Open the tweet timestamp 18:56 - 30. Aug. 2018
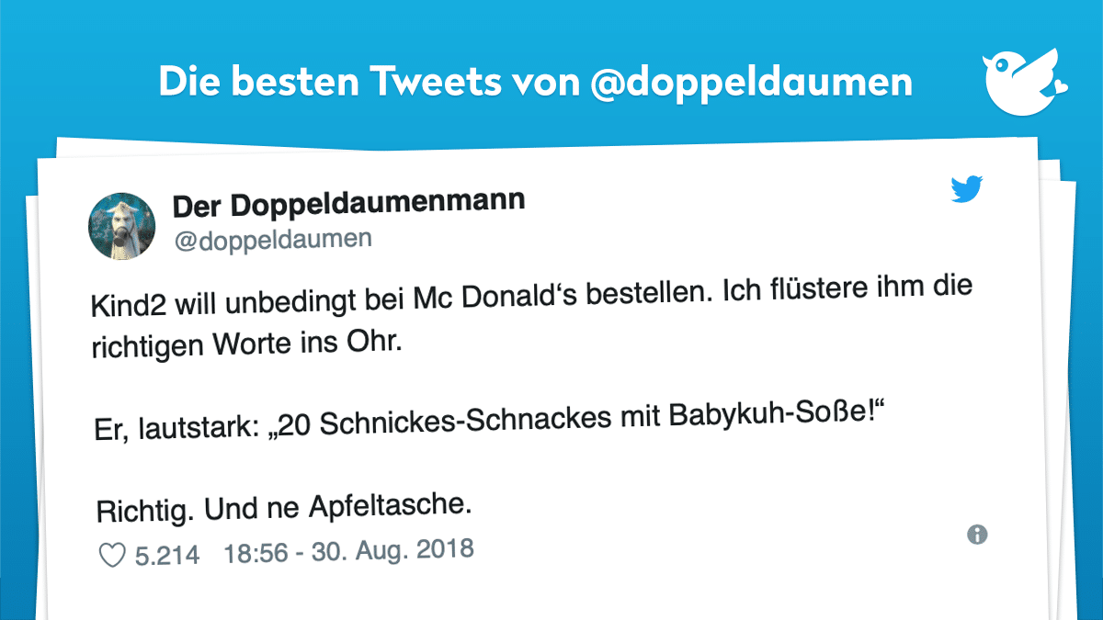This screenshot has width=1103, height=620. click(x=348, y=551)
